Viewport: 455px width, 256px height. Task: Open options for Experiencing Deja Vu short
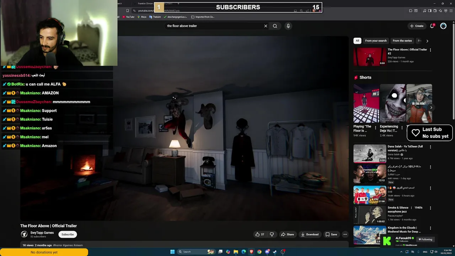[x=402, y=128]
